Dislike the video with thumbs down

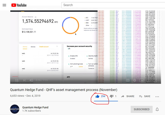coord(112,96)
